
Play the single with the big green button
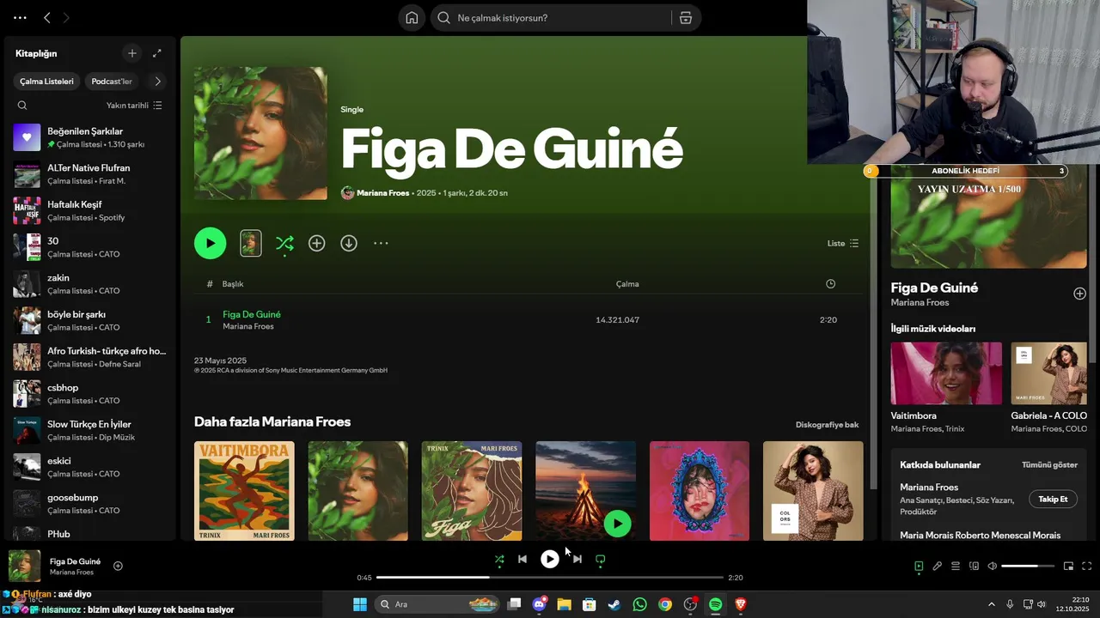click(211, 243)
